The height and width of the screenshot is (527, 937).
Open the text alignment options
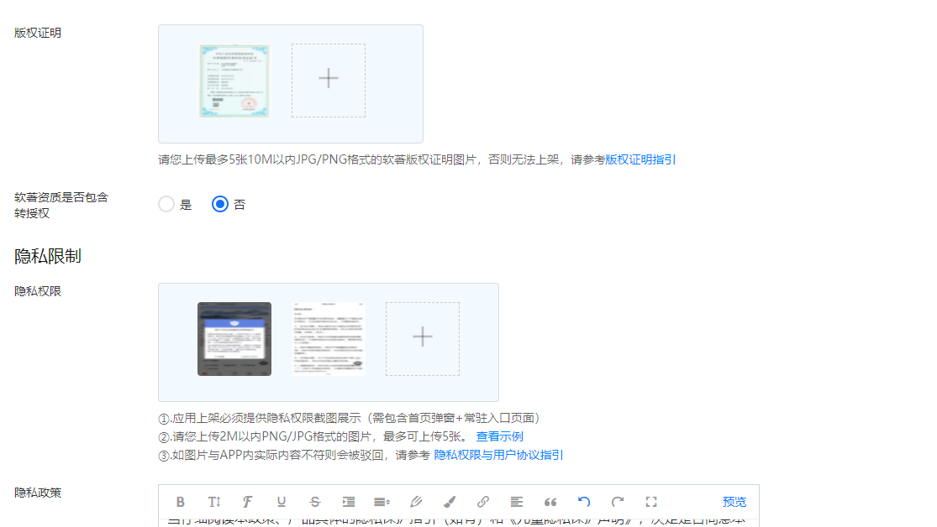click(517, 502)
